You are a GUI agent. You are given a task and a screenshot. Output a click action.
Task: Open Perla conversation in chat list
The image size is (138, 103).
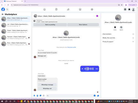[15, 44]
